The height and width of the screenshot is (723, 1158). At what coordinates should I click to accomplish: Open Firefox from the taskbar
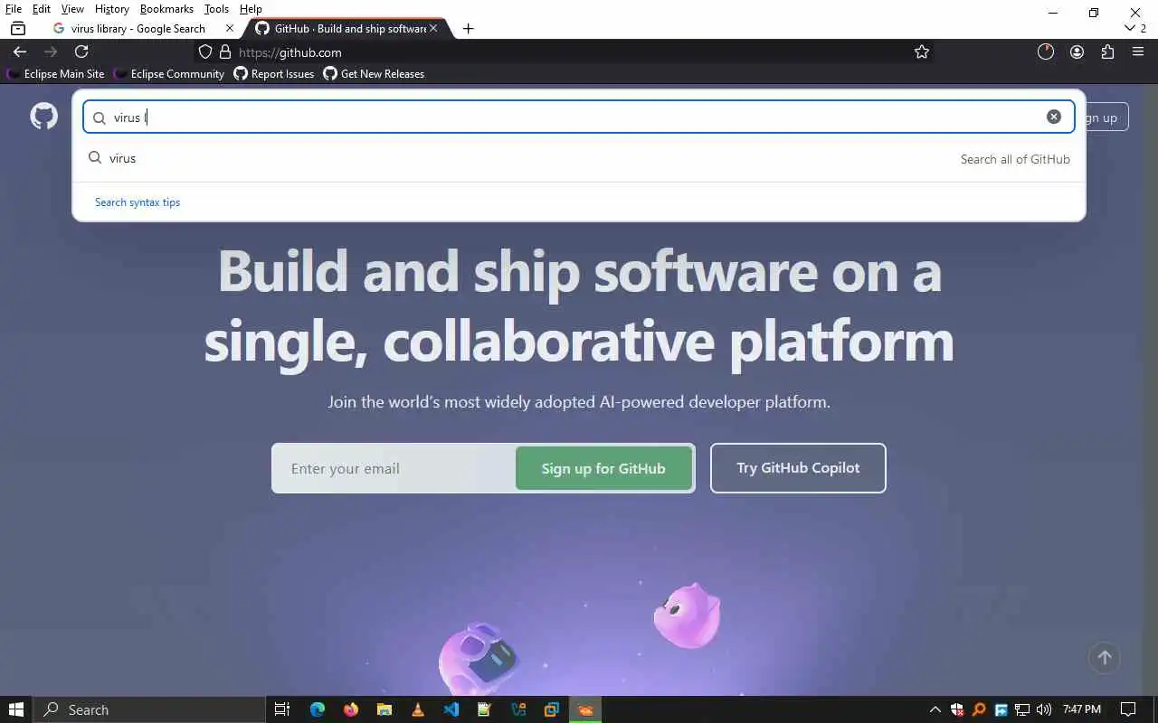pos(351,709)
